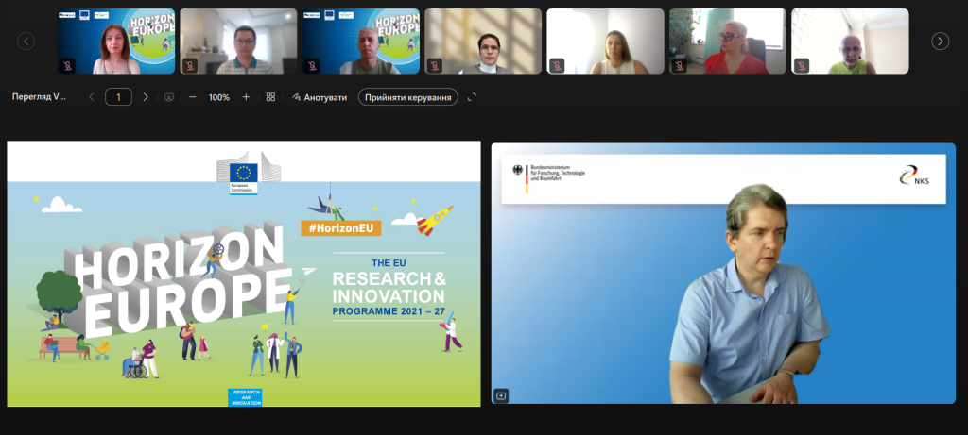
Task: Select the woman in white top thumbnail
Action: (606, 42)
